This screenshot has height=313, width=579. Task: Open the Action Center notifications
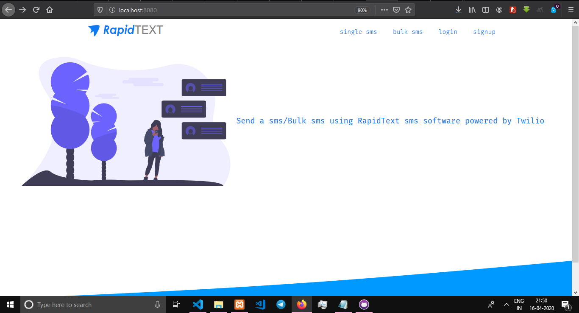(565, 305)
